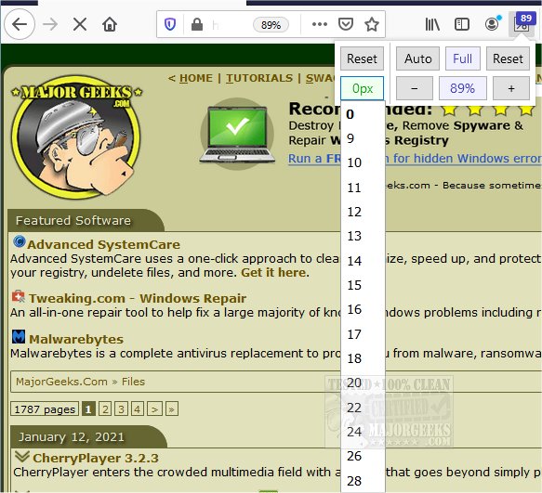
Task: Go back using the browser back arrow
Action: point(20,24)
